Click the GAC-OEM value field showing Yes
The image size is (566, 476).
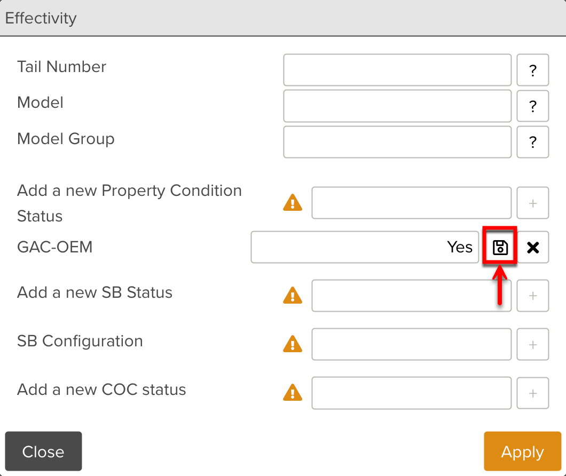point(365,247)
